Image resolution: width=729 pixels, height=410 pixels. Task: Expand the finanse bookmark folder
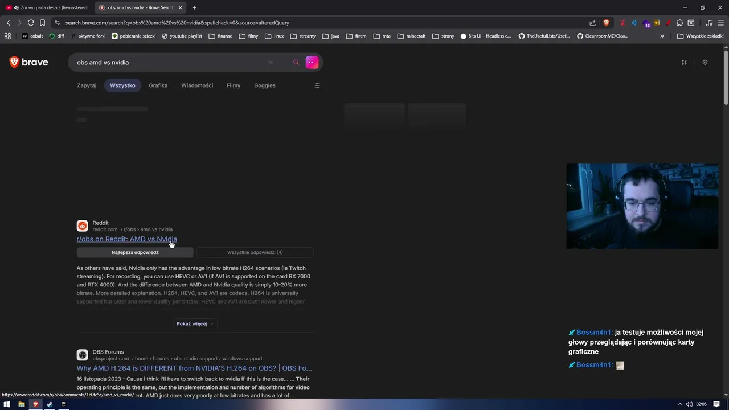click(x=220, y=36)
